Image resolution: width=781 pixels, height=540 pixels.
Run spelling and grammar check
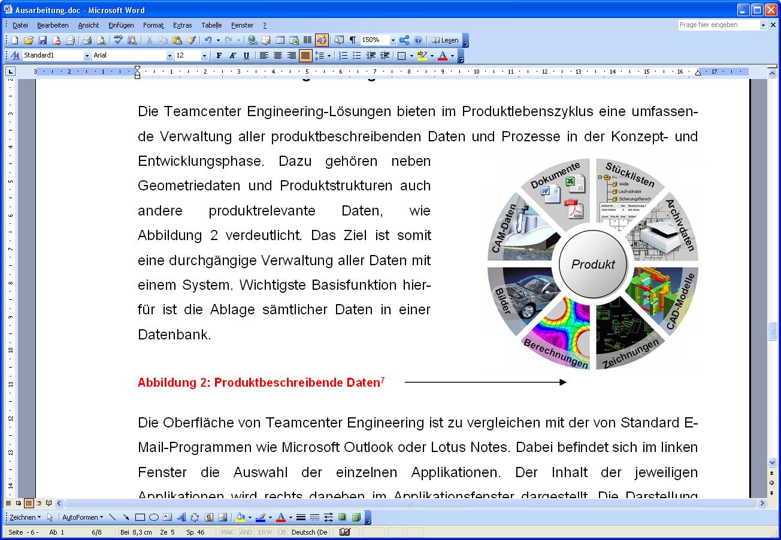(118, 40)
